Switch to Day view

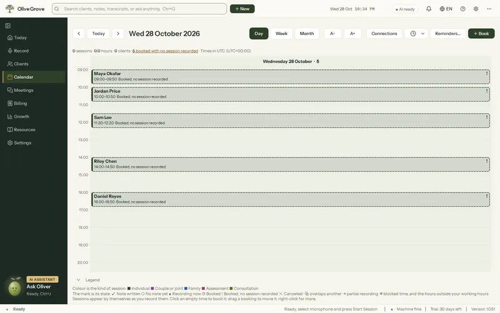click(259, 34)
